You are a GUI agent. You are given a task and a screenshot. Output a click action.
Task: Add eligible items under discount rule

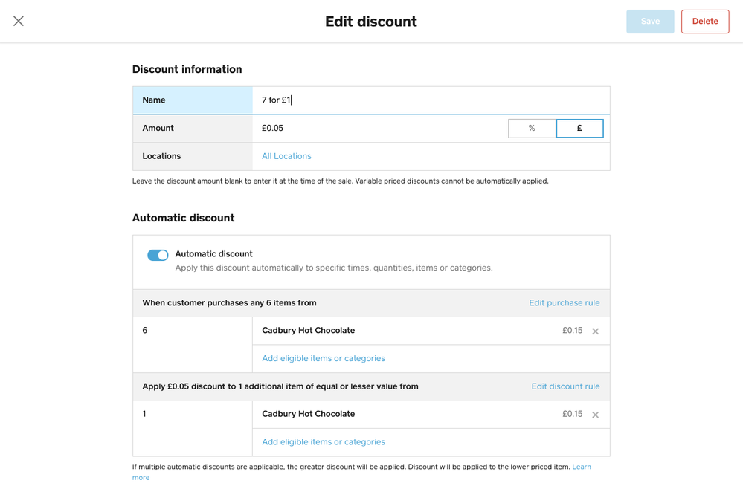point(324,441)
